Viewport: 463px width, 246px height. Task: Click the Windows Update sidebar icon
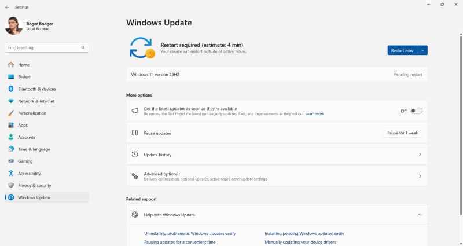(11, 197)
